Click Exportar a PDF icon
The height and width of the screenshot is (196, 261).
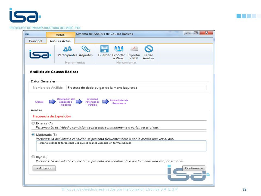coord(134,49)
